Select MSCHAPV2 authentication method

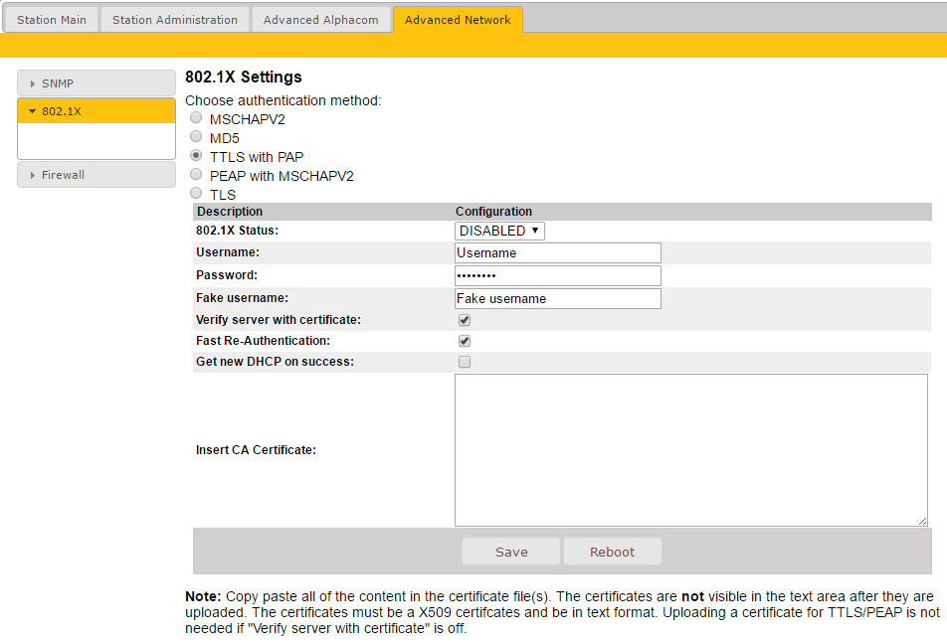coord(196,118)
